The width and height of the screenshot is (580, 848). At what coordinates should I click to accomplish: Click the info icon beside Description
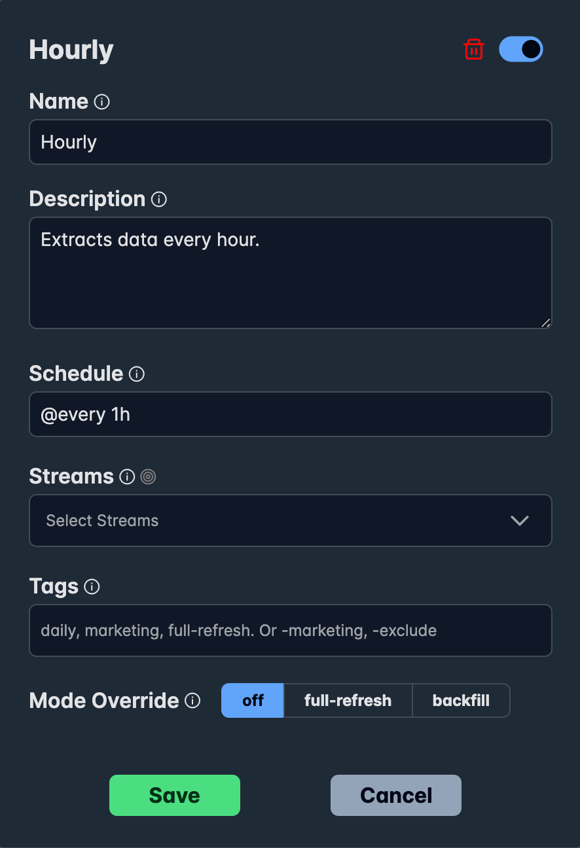pyautogui.click(x=159, y=200)
